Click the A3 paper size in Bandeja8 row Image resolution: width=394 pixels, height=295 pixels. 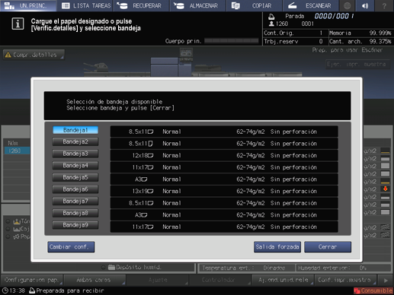pyautogui.click(x=141, y=215)
